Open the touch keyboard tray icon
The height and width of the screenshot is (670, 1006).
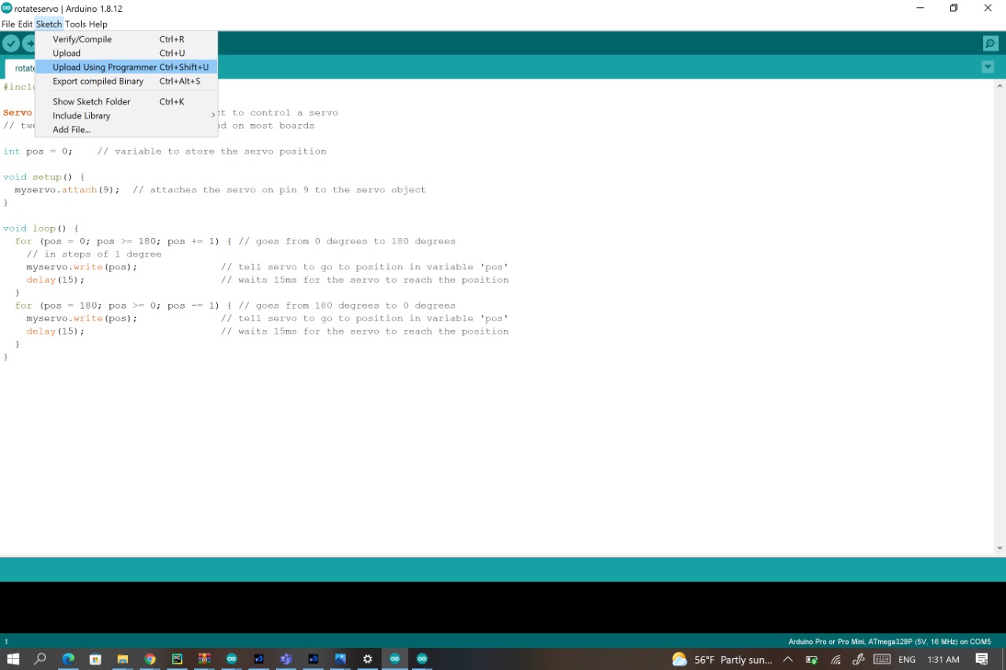click(882, 660)
